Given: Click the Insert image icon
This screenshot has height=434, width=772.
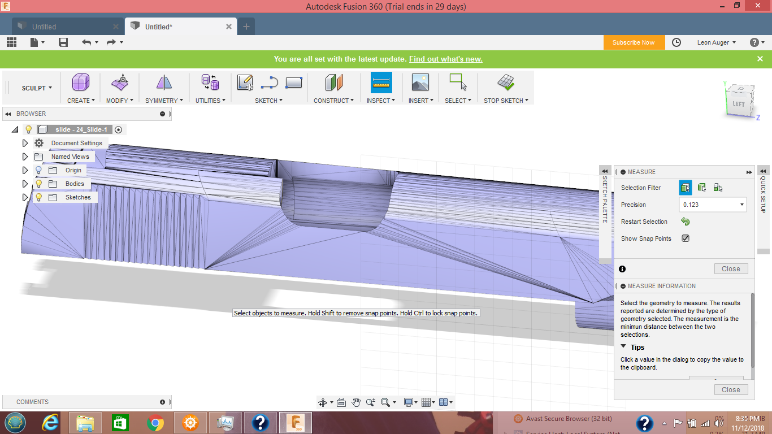Looking at the screenshot, I should [420, 83].
